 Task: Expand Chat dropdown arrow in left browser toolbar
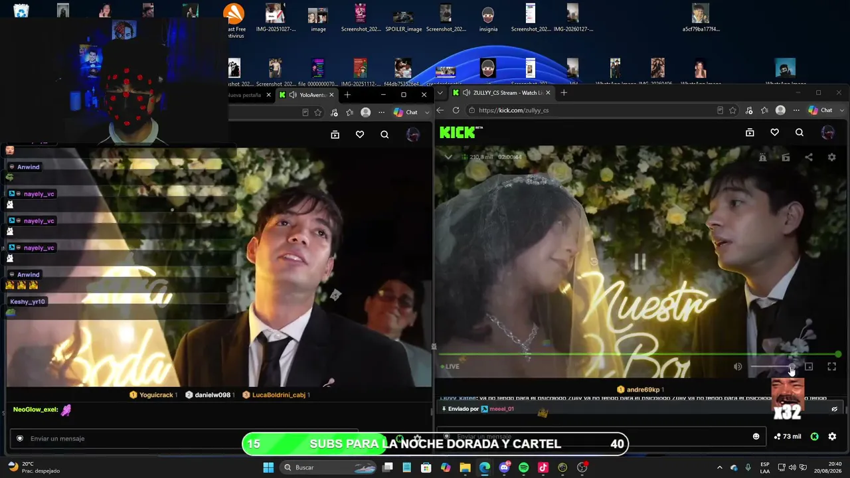tap(427, 113)
